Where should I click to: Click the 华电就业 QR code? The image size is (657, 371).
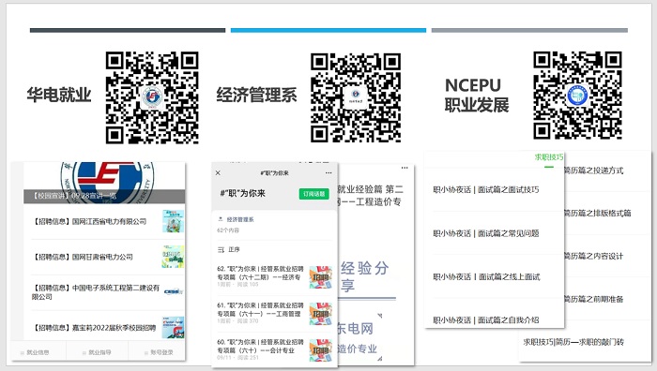pyautogui.click(x=152, y=97)
